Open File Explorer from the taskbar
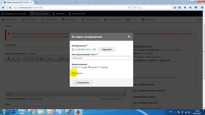 pyautogui.click(x=41, y=112)
